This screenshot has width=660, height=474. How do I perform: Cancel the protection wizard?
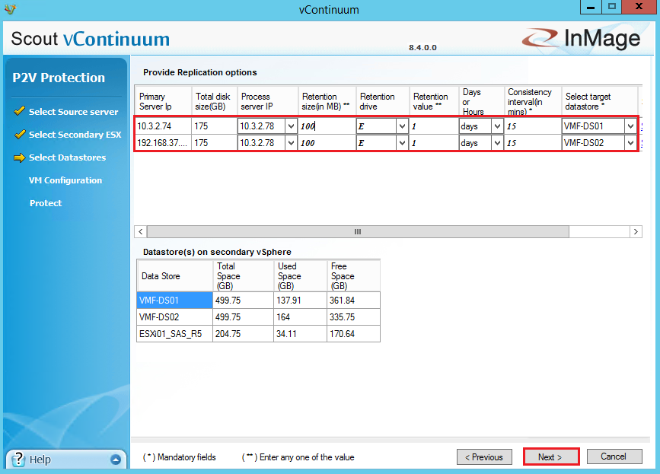[614, 457]
